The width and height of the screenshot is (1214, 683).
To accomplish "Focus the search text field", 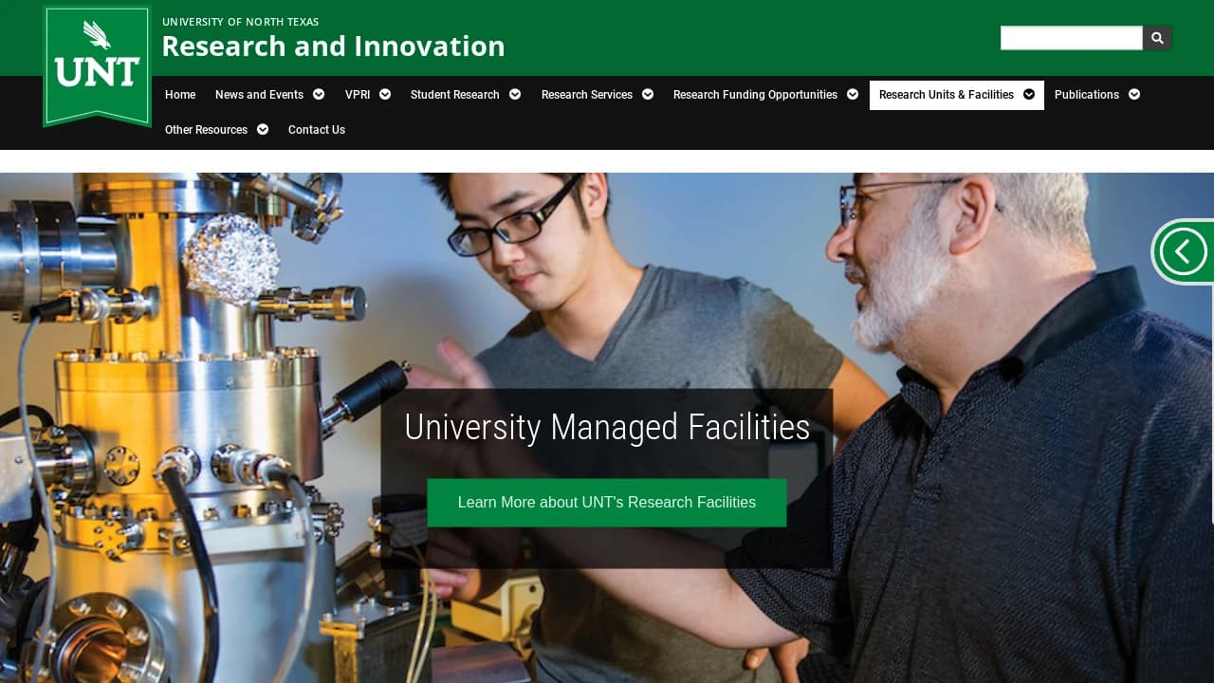I will pos(1071,38).
